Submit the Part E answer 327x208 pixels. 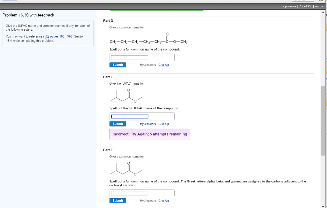point(118,124)
